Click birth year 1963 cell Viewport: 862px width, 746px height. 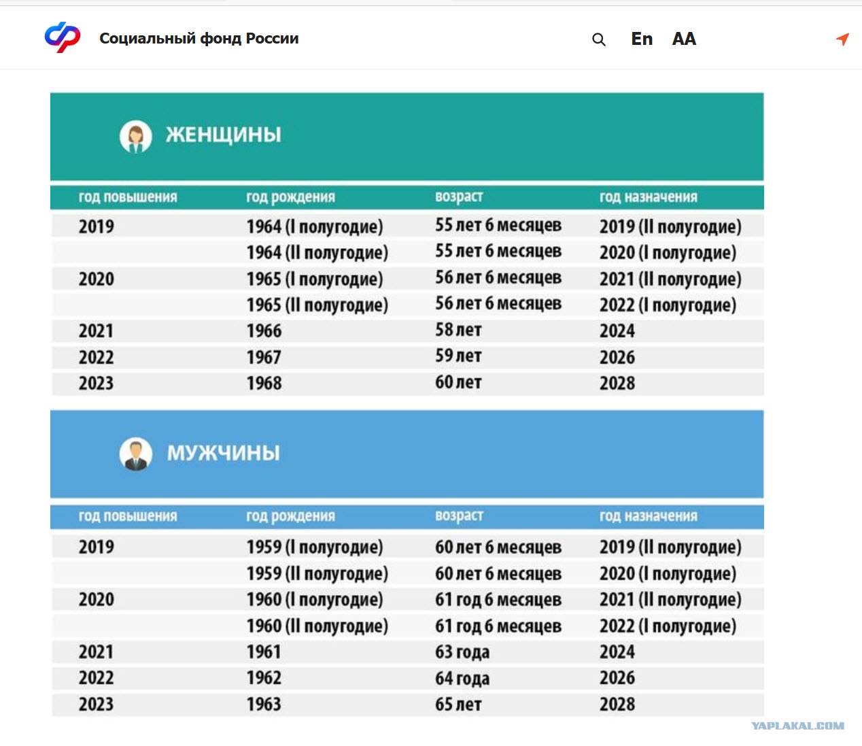tap(264, 705)
